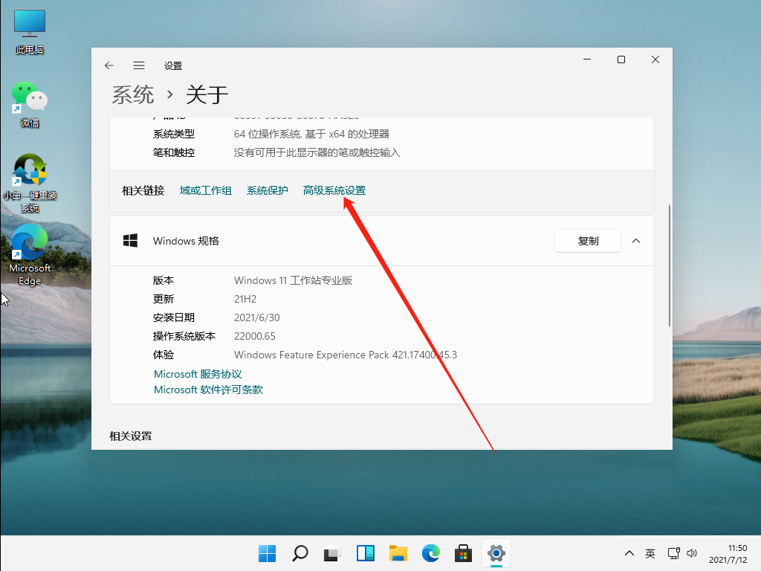Open the Microsoft 软件许可条款 link
761x571 pixels.
tap(208, 390)
